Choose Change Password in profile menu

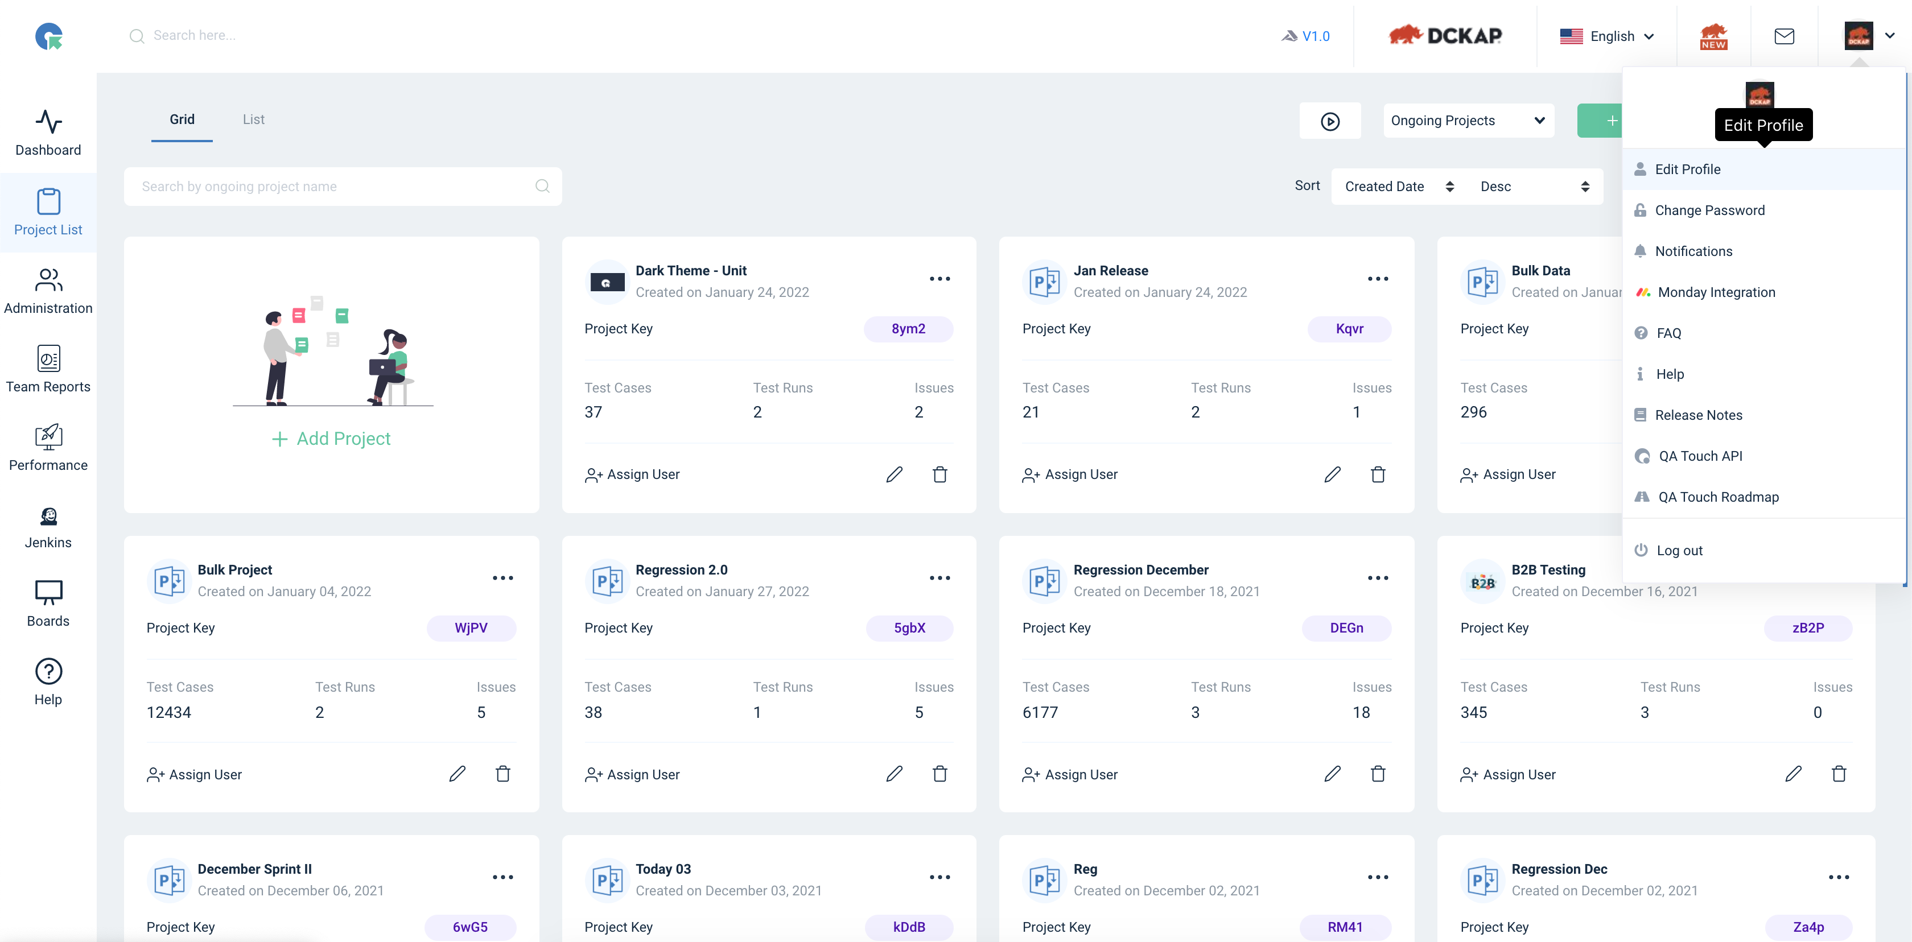pos(1763,210)
